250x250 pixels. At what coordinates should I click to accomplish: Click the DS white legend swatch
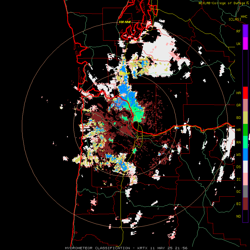click(x=245, y=167)
